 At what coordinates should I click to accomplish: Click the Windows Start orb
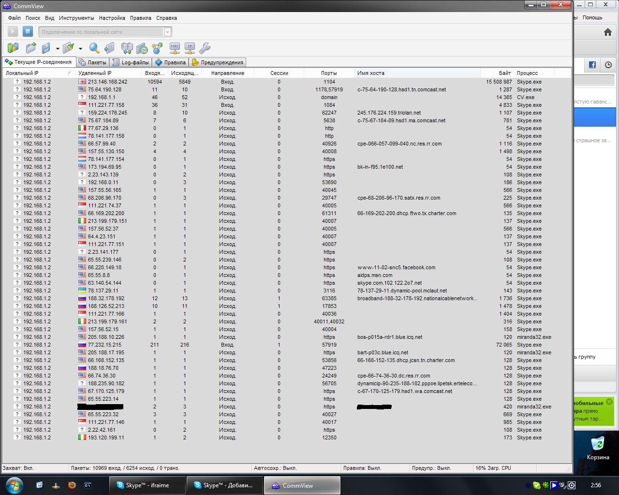(x=15, y=485)
